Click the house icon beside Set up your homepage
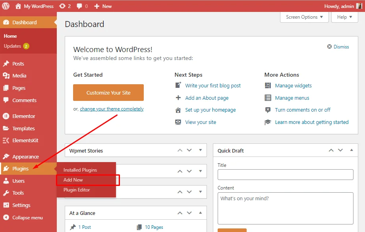 [178, 110]
